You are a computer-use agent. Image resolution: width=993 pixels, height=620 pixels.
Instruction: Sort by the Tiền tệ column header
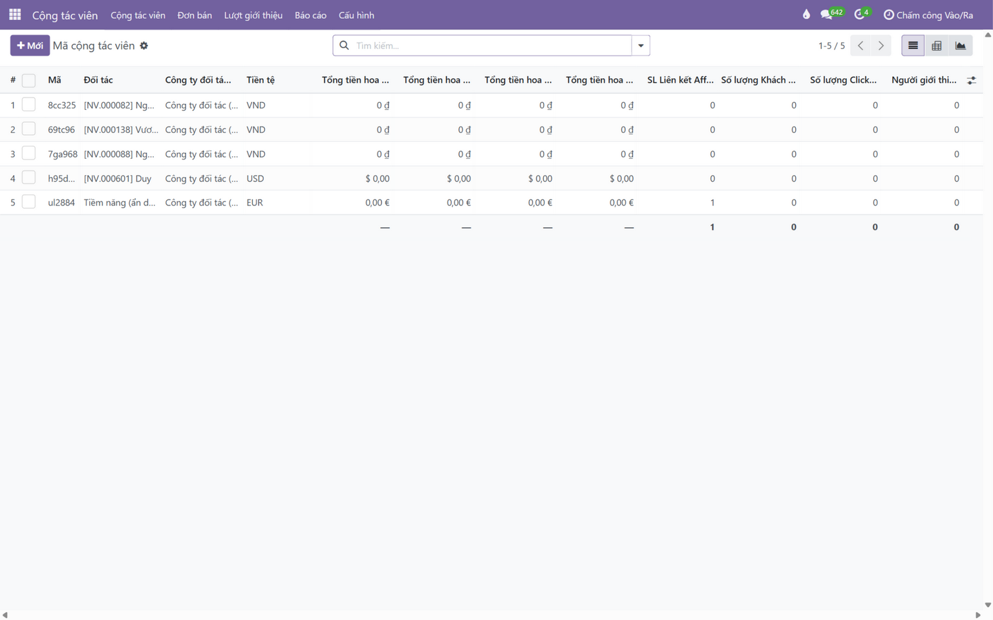click(261, 80)
